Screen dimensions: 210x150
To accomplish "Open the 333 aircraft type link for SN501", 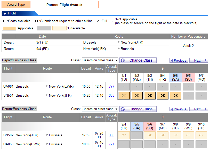I will 111,95.
